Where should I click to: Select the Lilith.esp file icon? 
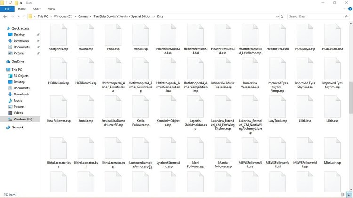332,107
